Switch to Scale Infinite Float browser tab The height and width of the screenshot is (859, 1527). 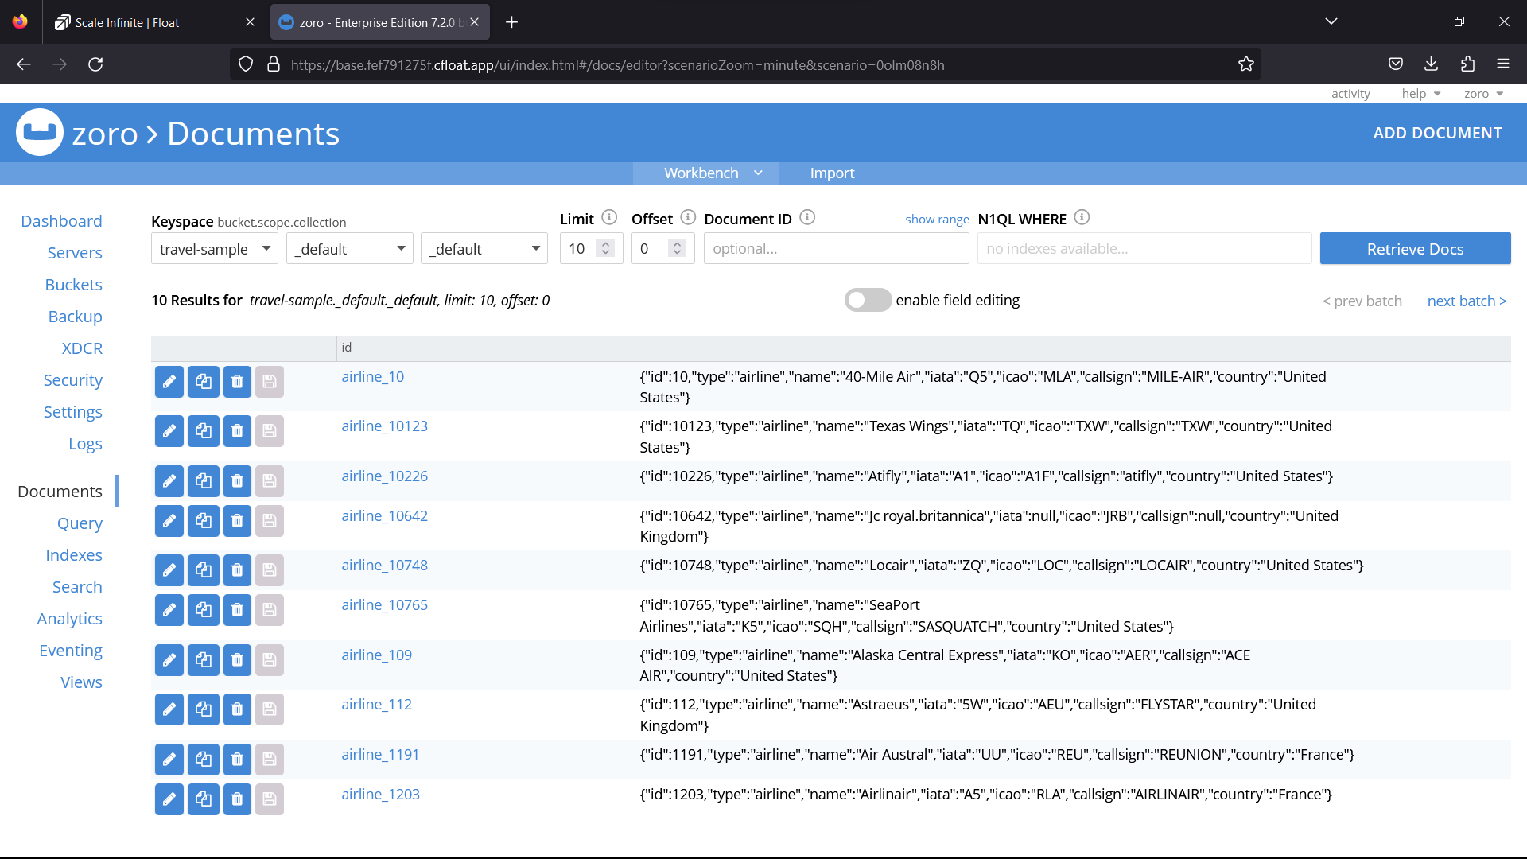155,22
